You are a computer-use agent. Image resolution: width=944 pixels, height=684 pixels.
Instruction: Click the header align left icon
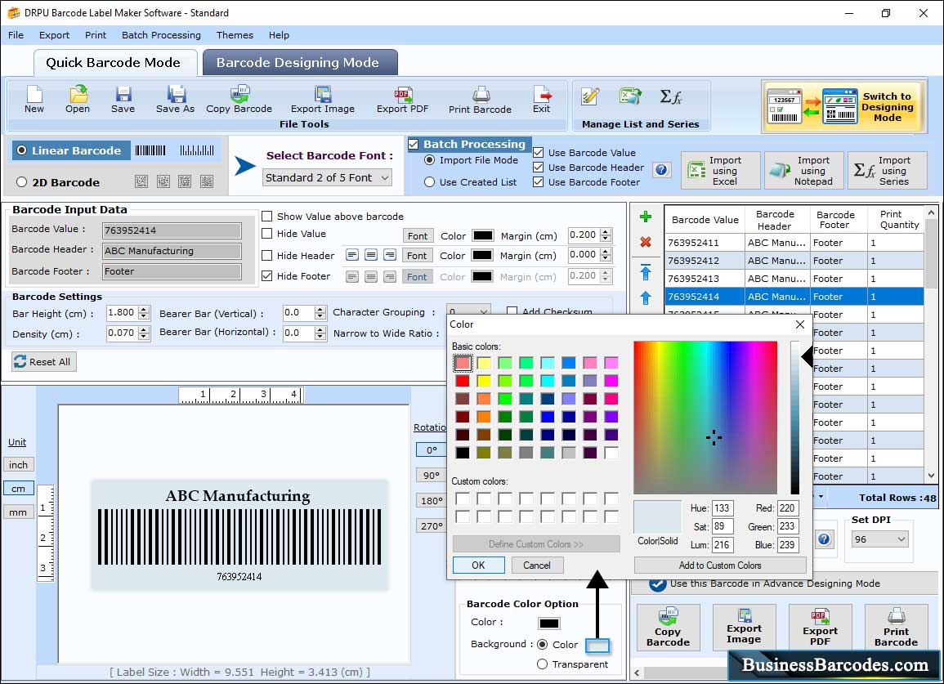click(352, 255)
